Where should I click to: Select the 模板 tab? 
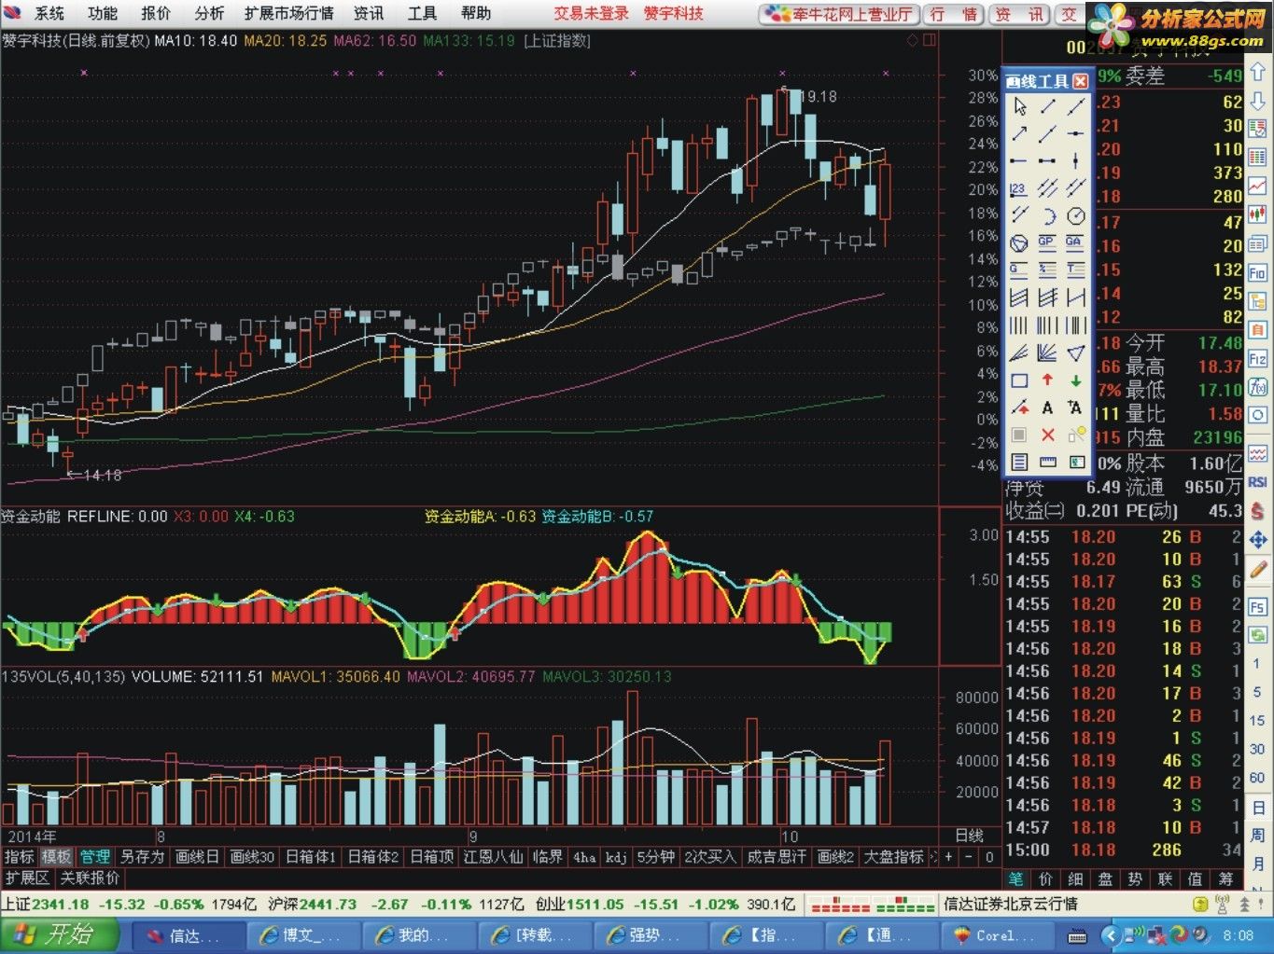(x=56, y=857)
